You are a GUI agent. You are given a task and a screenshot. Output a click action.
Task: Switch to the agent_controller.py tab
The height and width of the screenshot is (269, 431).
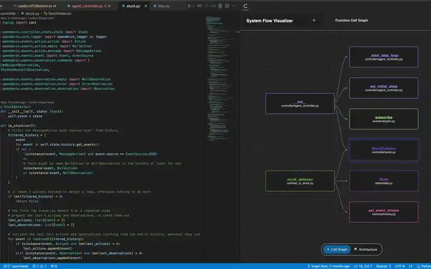[x=91, y=6]
